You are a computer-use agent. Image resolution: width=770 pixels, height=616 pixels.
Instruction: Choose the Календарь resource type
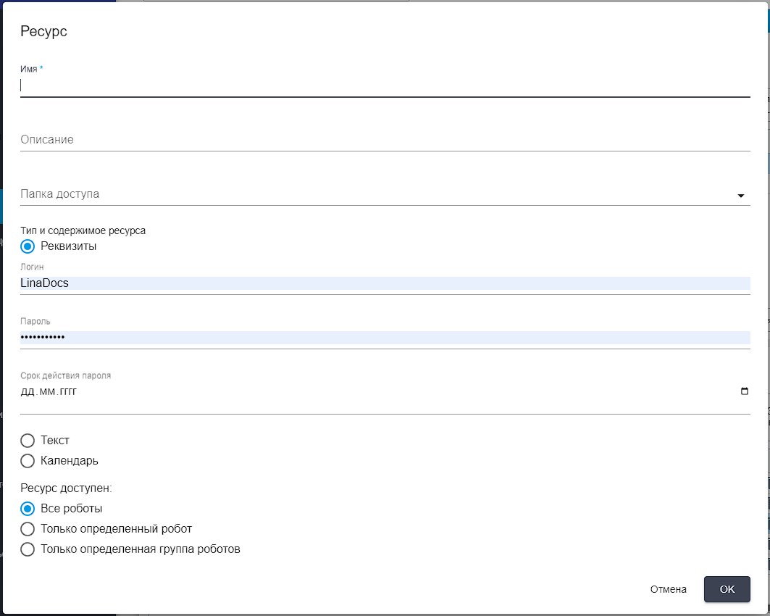click(x=28, y=461)
